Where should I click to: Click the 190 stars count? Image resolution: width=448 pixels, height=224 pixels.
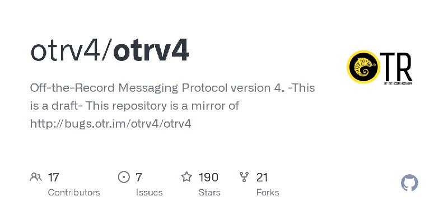tap(208, 178)
